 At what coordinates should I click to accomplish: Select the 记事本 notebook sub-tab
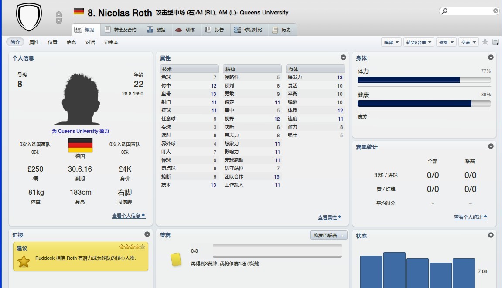pyautogui.click(x=111, y=42)
